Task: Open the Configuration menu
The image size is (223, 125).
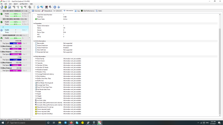Action: 24,4
